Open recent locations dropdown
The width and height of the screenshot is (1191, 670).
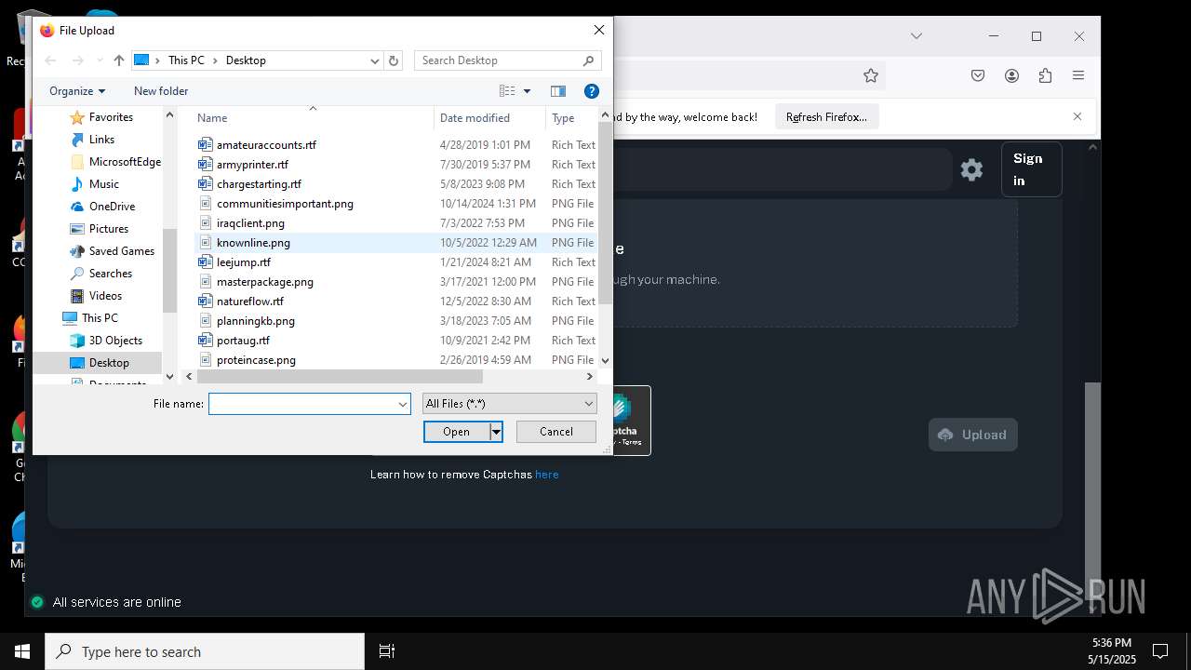click(x=100, y=60)
